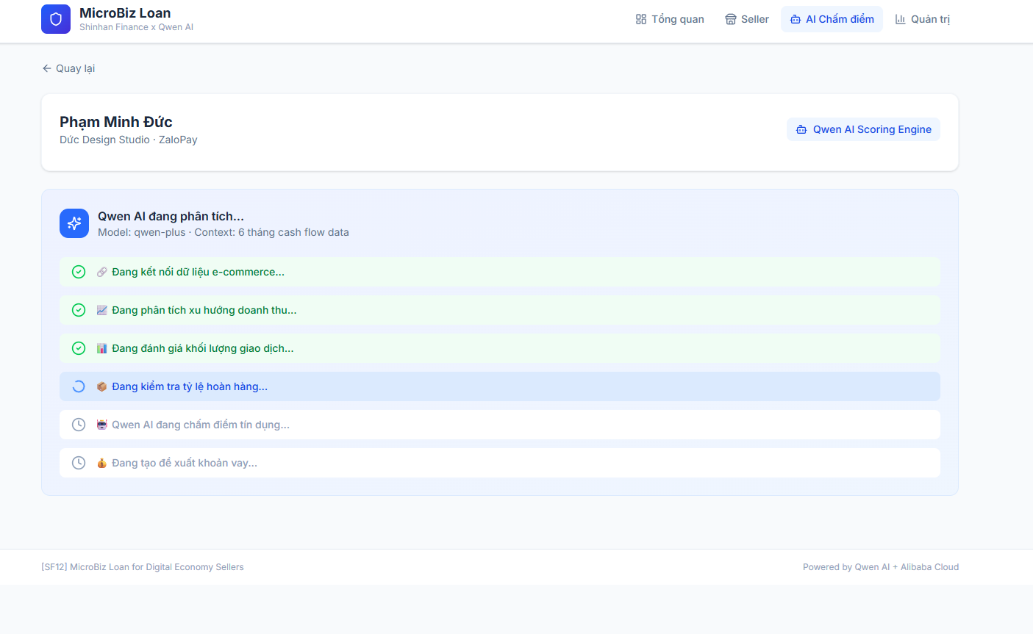Click the Shinhan Finance x Qwen AI subtitle
The height and width of the screenshot is (634, 1033).
click(x=136, y=27)
